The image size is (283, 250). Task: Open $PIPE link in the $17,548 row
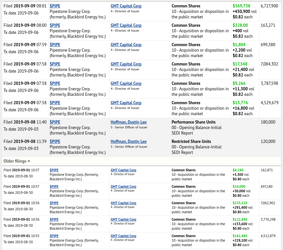click(55, 64)
